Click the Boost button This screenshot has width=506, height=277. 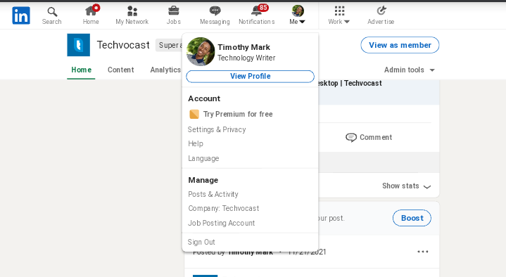pyautogui.click(x=412, y=218)
